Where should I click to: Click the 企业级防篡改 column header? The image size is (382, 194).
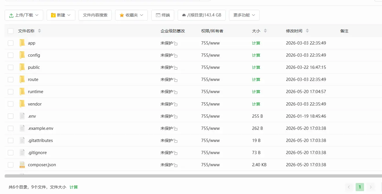click(173, 31)
